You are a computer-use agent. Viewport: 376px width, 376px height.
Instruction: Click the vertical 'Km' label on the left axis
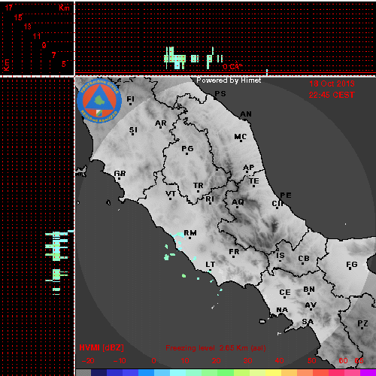coord(6,65)
